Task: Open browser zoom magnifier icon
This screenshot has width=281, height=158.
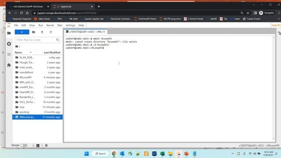Action: tap(242, 13)
